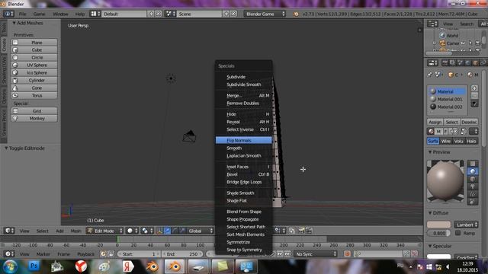
Task: Click the diffuse color swatch
Action: pyautogui.click(x=439, y=225)
